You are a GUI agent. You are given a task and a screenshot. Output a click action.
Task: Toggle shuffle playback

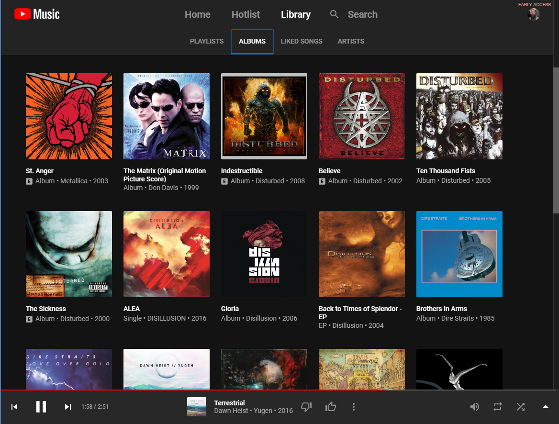tap(521, 407)
